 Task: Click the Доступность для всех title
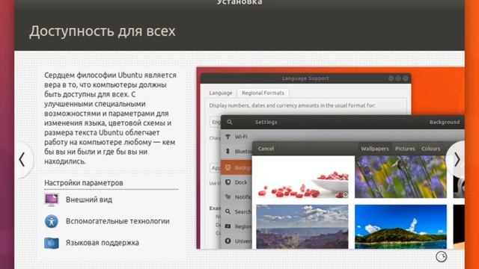pyautogui.click(x=103, y=31)
